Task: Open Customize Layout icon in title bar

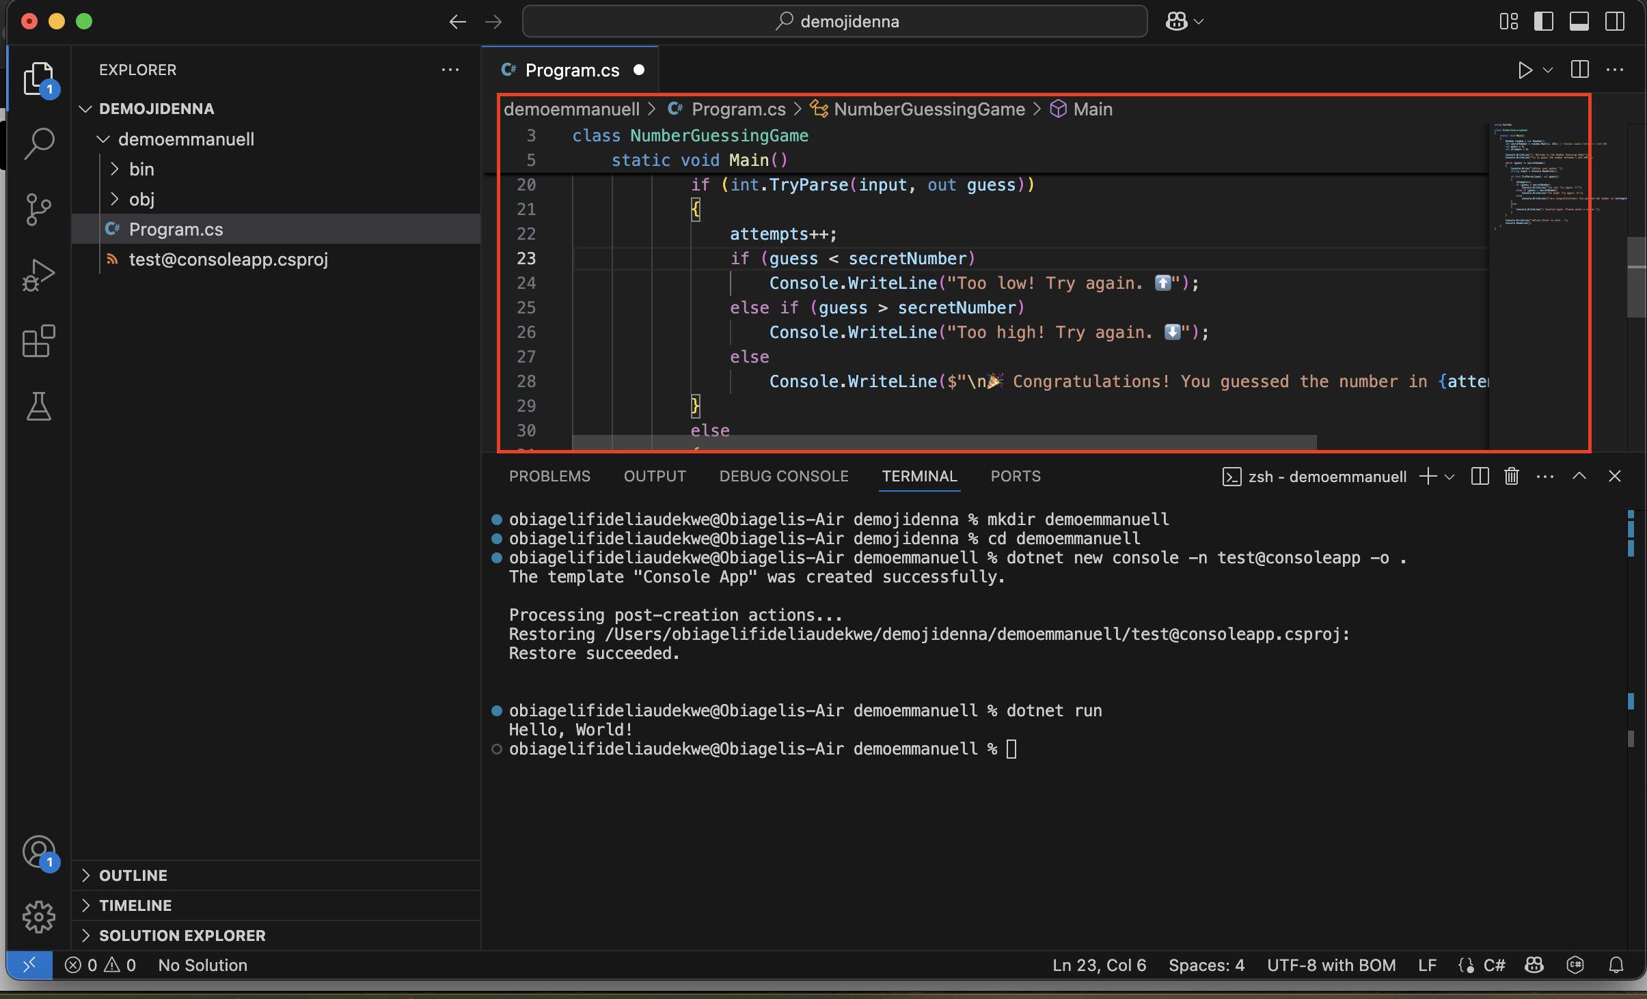Action: pyautogui.click(x=1509, y=22)
